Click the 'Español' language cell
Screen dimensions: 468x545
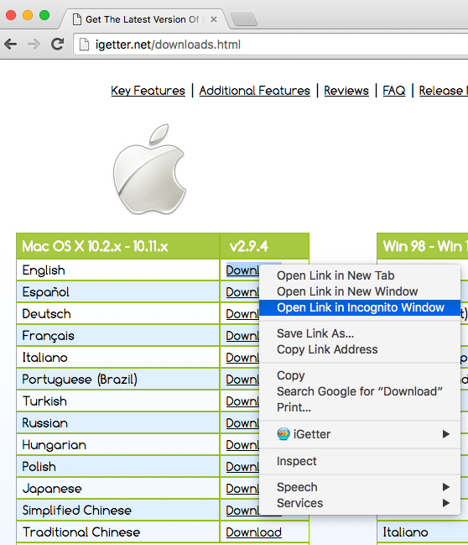coord(118,292)
